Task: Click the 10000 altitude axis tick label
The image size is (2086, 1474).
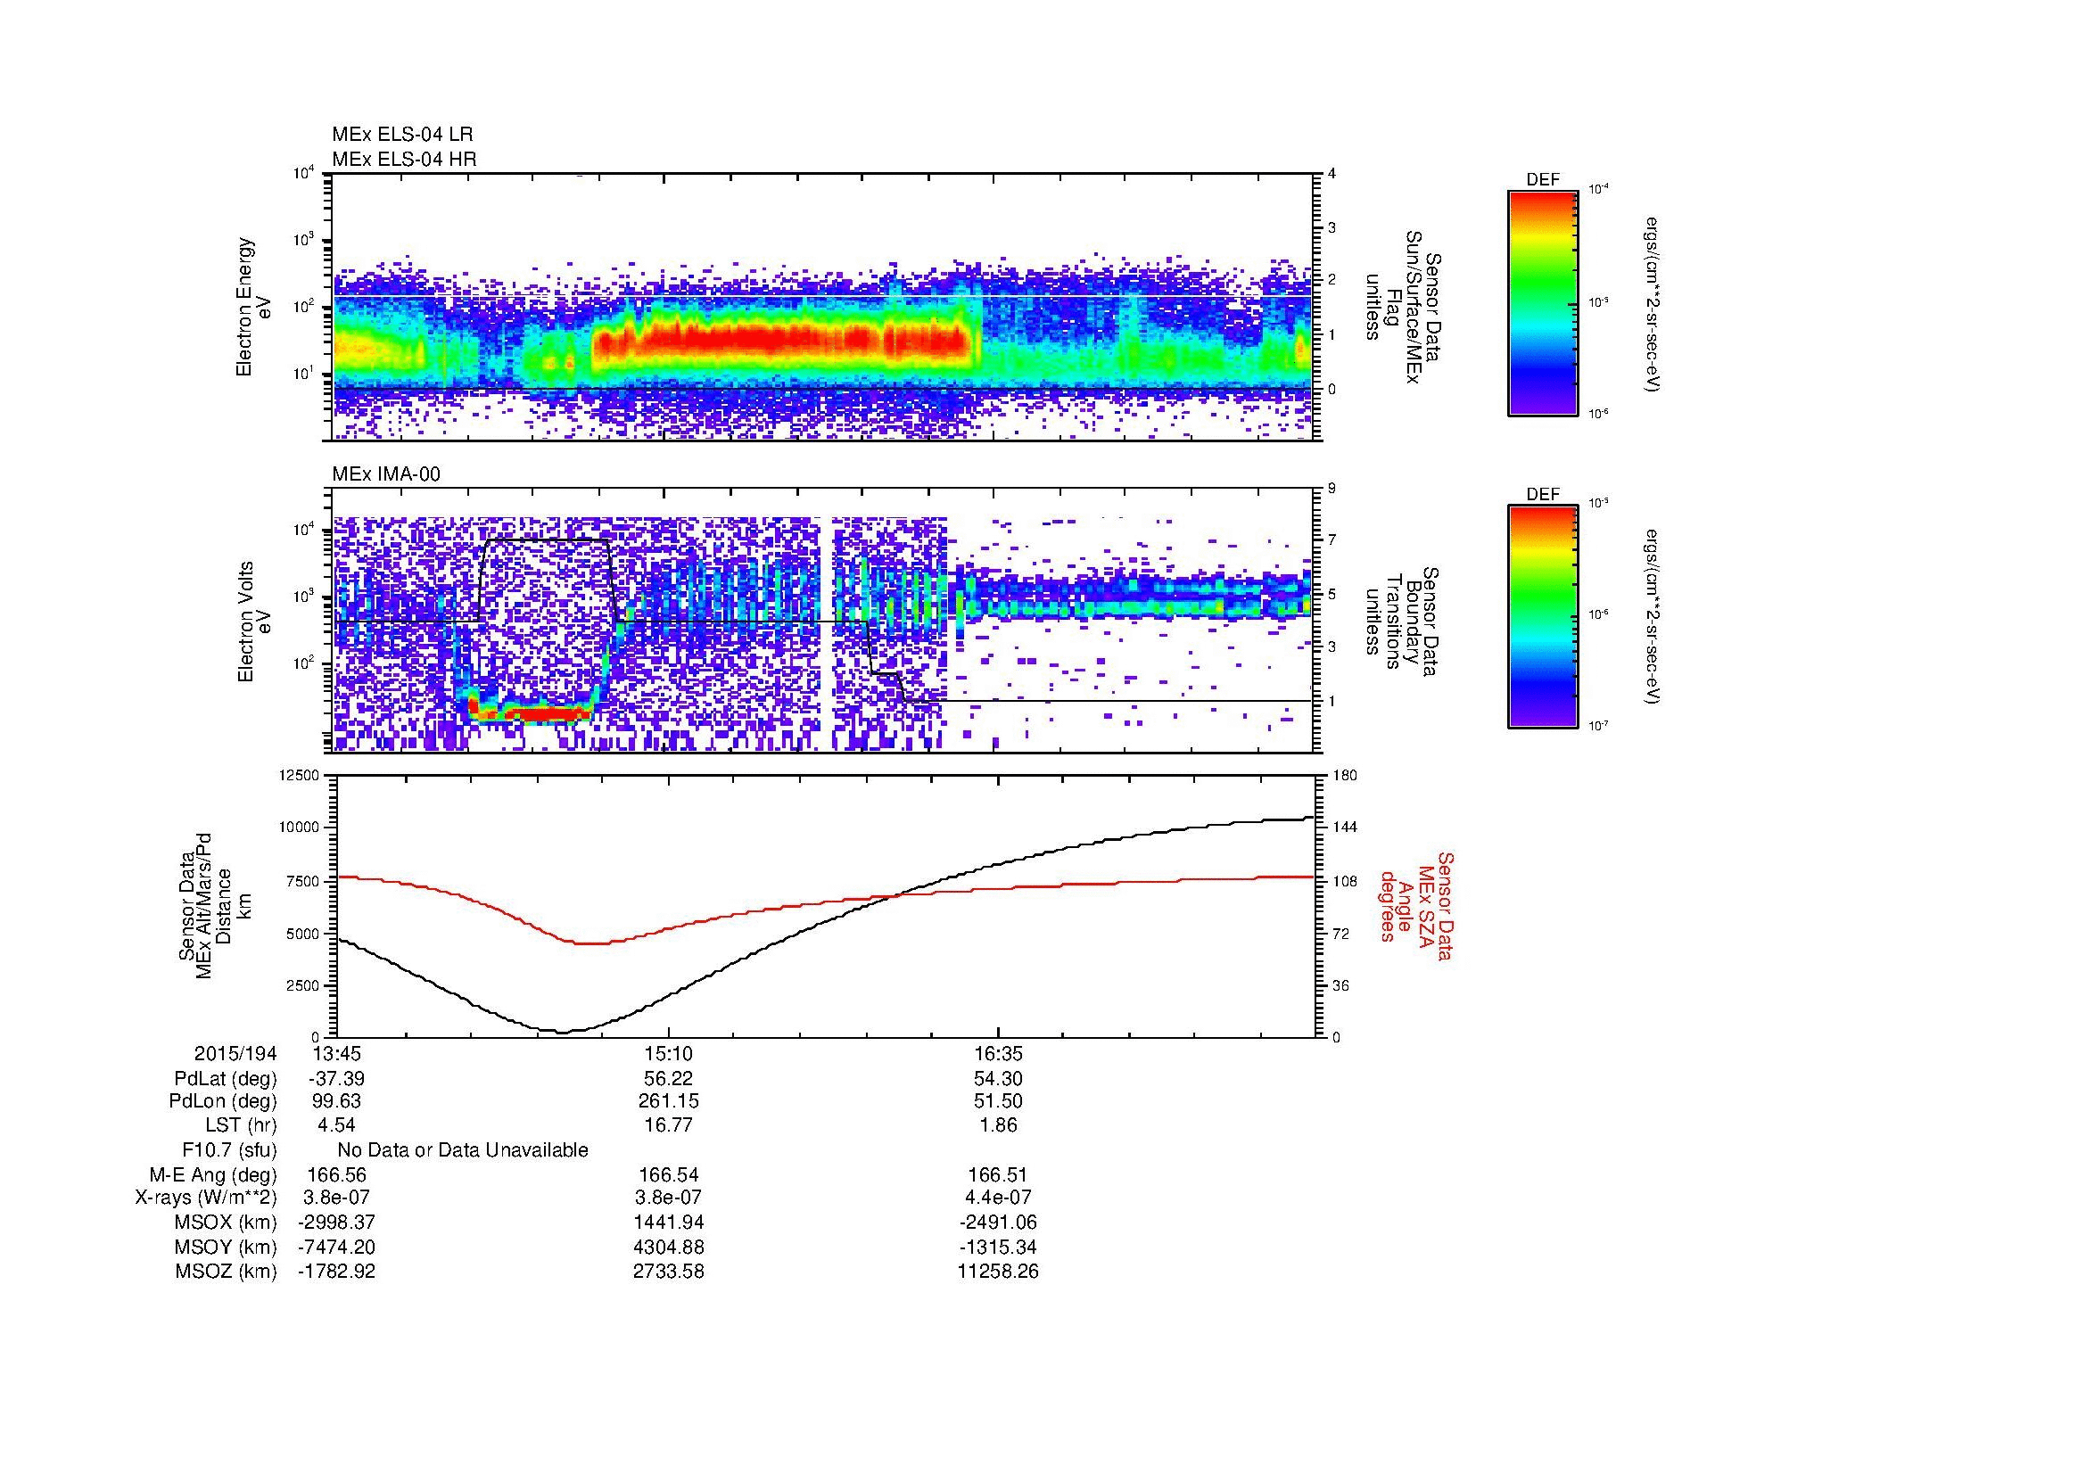Action: coord(300,828)
